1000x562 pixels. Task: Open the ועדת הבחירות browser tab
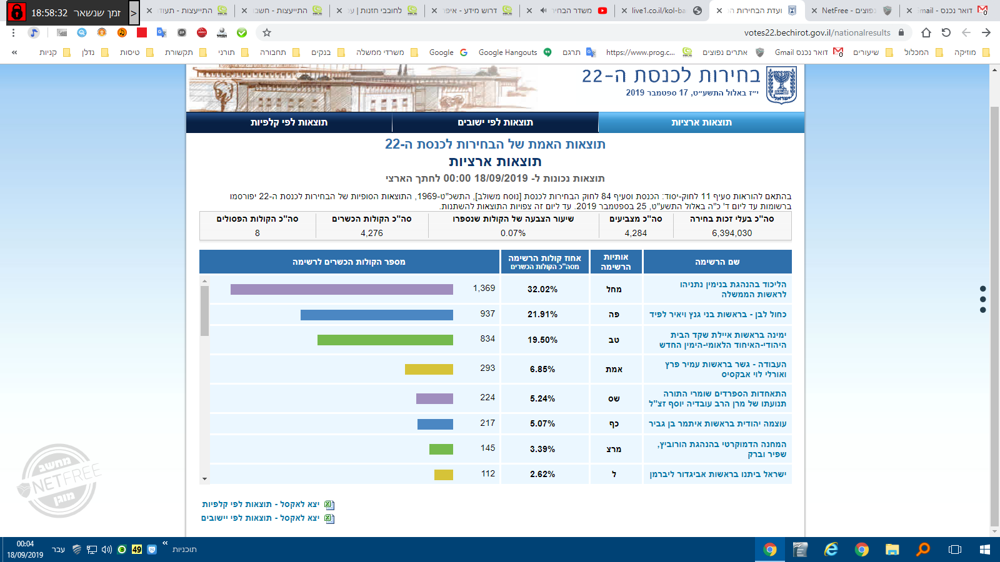click(x=756, y=11)
